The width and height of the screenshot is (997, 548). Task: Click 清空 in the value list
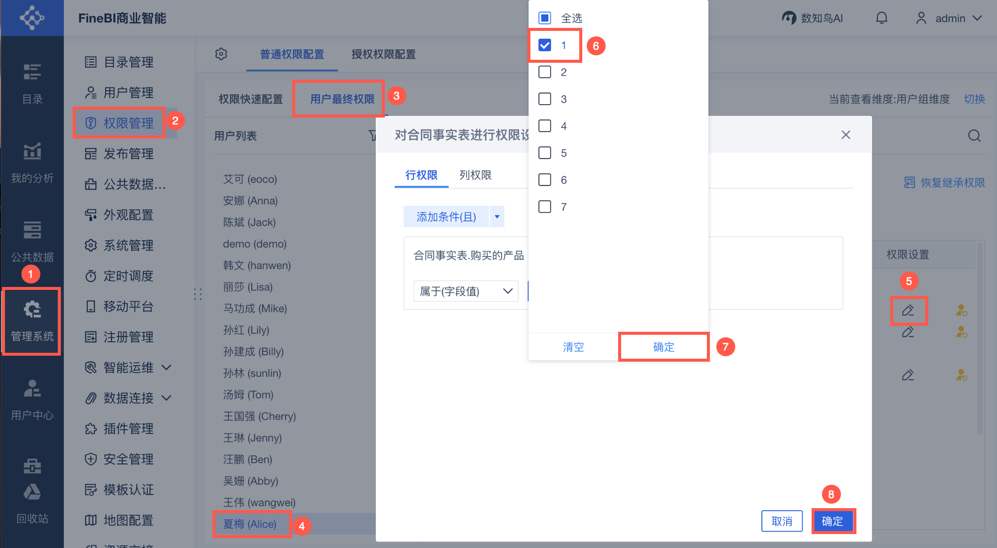pos(573,347)
